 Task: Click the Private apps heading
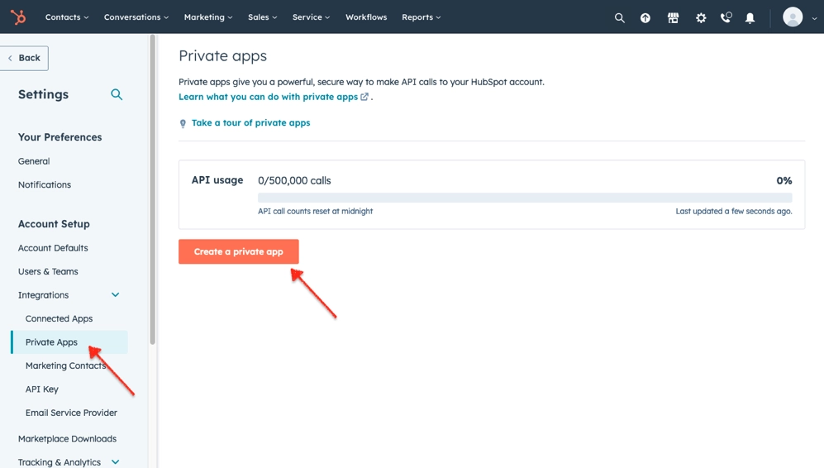[223, 55]
